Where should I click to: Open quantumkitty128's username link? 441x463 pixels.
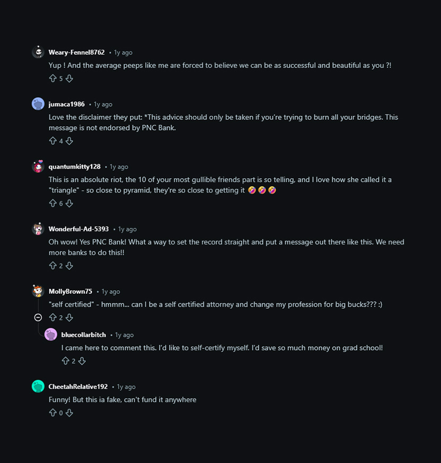[x=74, y=167]
